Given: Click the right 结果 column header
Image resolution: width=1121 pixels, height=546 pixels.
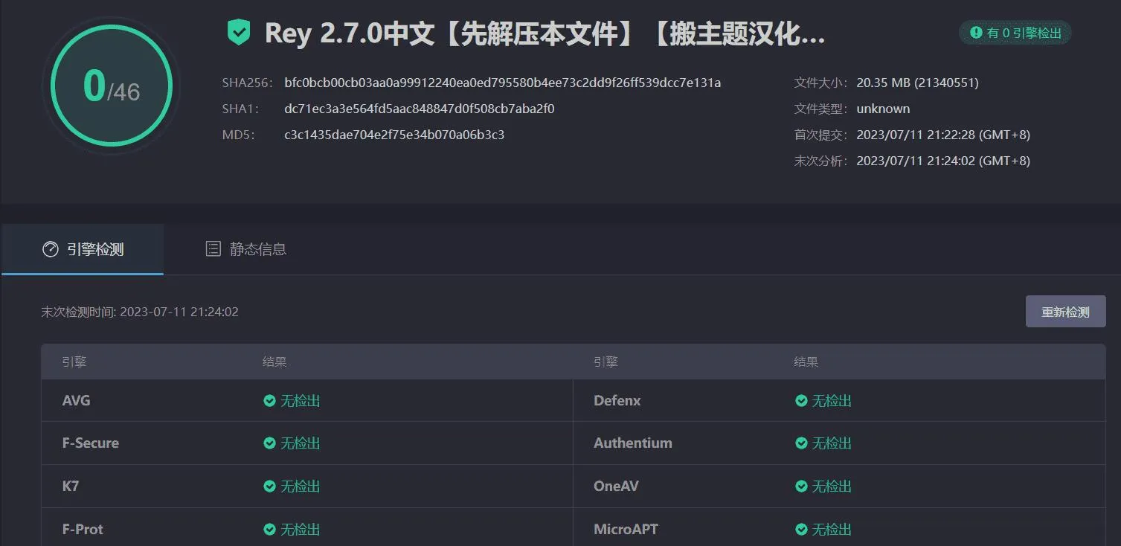Looking at the screenshot, I should tap(806, 362).
